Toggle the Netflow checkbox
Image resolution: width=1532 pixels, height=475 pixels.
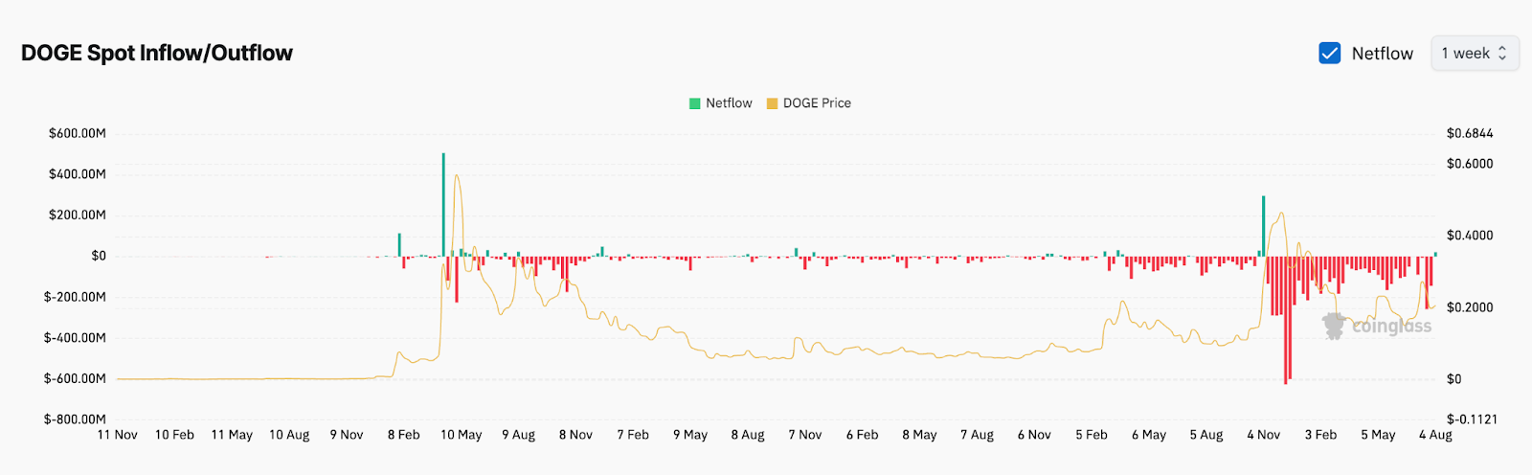(1329, 54)
